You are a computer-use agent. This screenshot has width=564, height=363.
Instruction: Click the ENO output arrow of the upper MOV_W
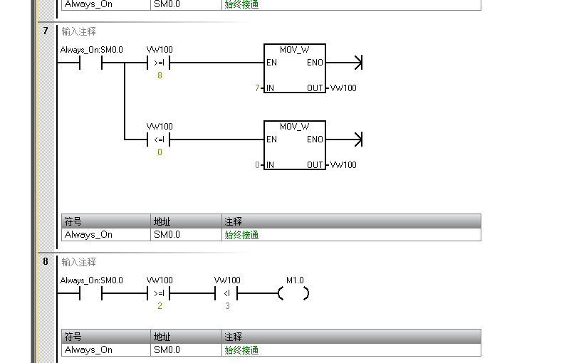pos(356,63)
